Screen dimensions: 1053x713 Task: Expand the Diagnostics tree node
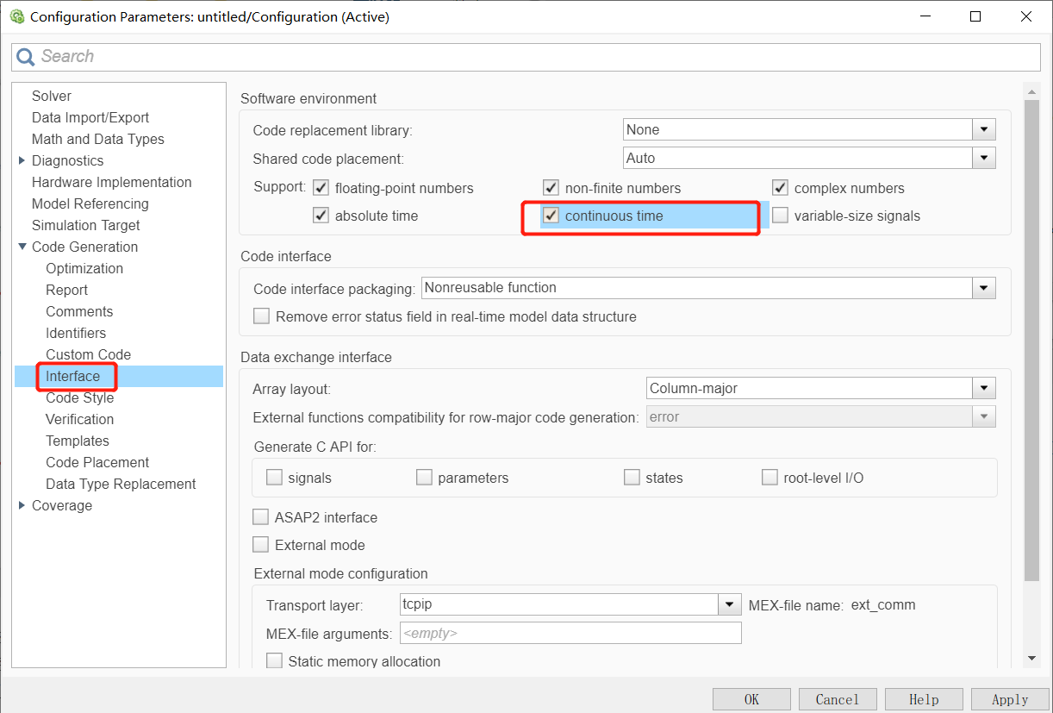point(22,160)
